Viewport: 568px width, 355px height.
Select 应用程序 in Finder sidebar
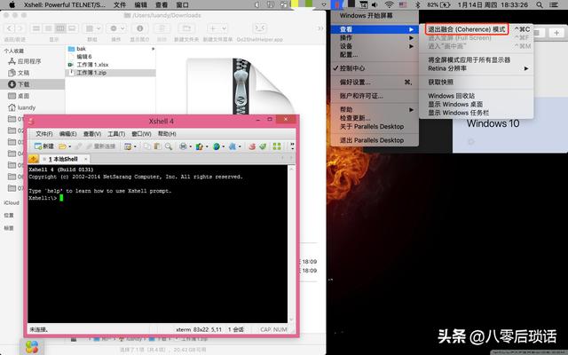[25, 61]
